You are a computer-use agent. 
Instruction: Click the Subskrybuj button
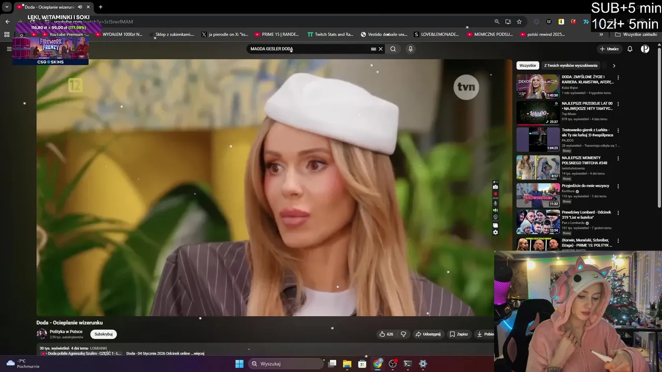click(x=103, y=334)
